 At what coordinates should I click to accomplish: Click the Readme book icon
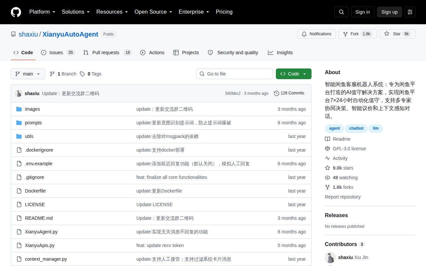pos(327,139)
